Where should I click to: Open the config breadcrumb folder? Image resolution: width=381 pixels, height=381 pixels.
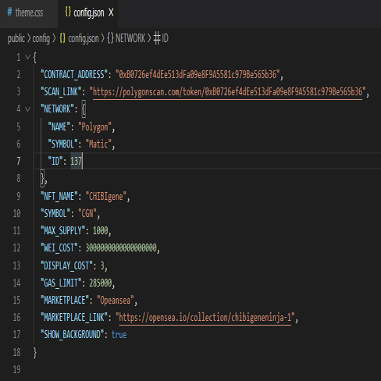pos(41,38)
